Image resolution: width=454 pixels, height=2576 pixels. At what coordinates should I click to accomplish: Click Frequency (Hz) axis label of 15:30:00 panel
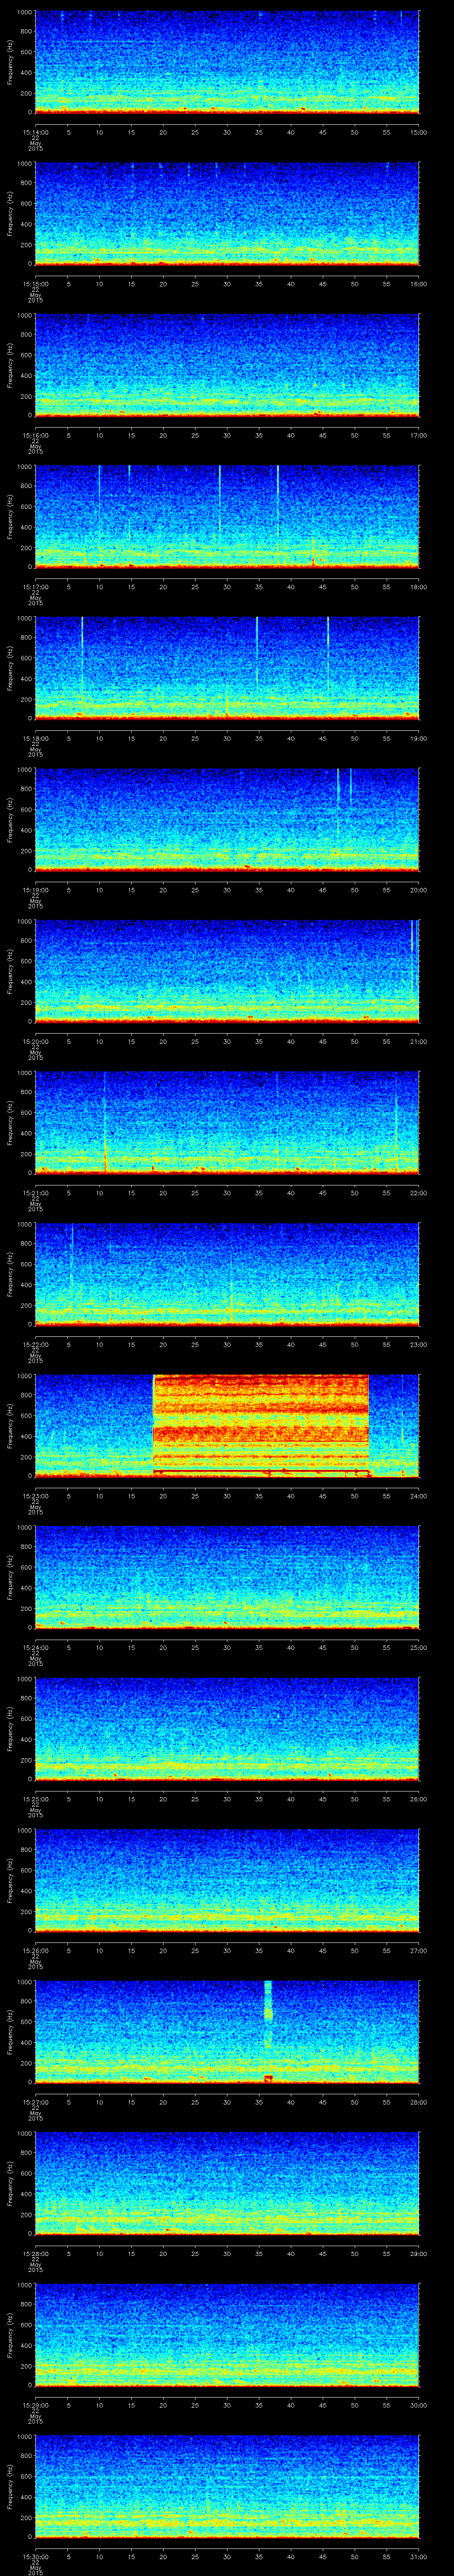tap(10, 2487)
